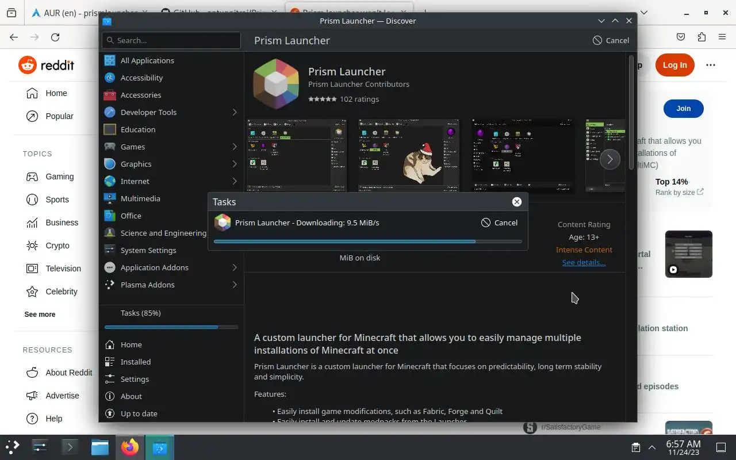Select the Accessibility category icon
The image size is (736, 460).
tap(110, 78)
